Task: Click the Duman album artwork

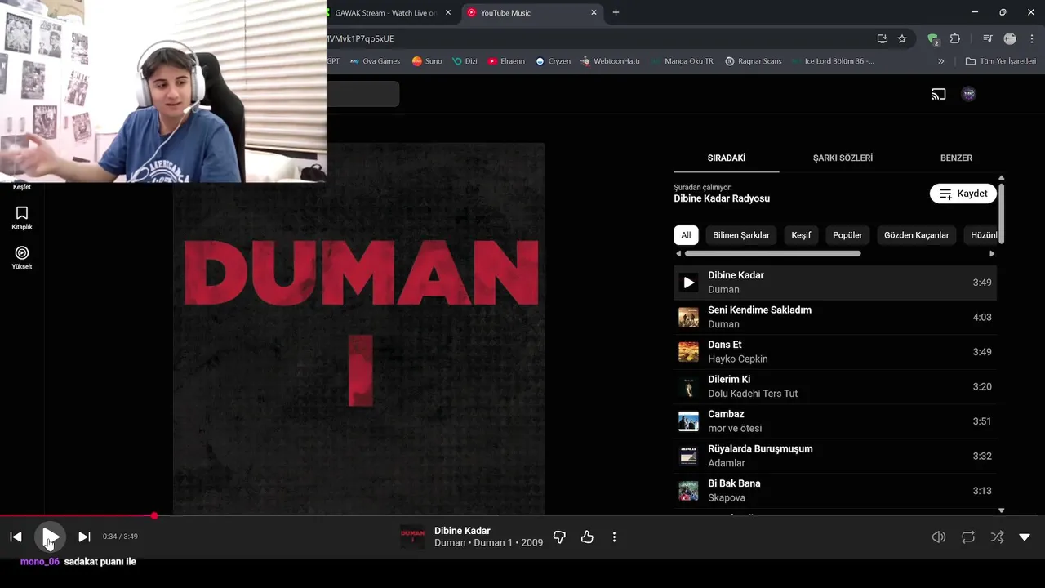Action: click(x=359, y=328)
